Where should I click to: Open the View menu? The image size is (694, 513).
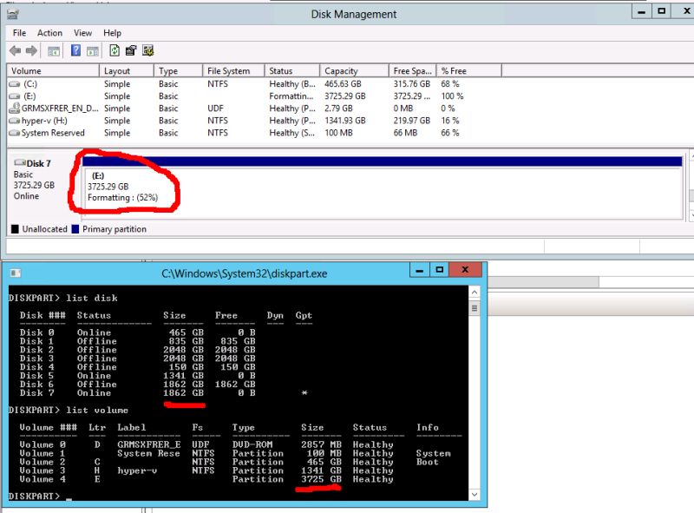coord(82,33)
